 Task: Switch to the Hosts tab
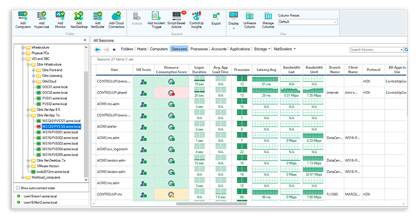141,49
